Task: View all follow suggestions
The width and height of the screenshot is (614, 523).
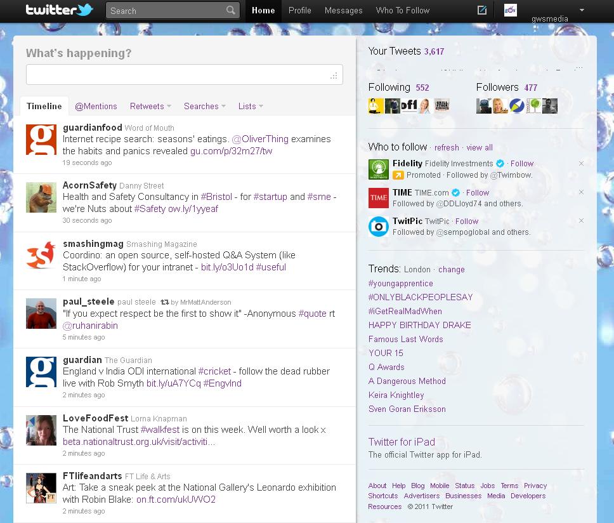Action: tap(480, 148)
